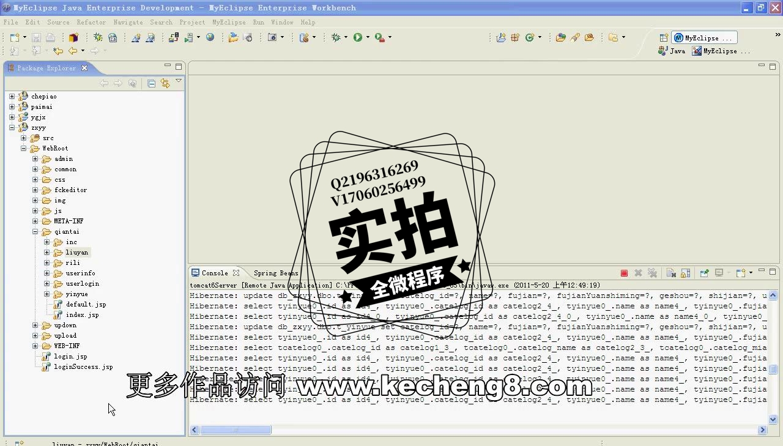Open the Navigate menu
The width and height of the screenshot is (783, 446).
point(128,22)
